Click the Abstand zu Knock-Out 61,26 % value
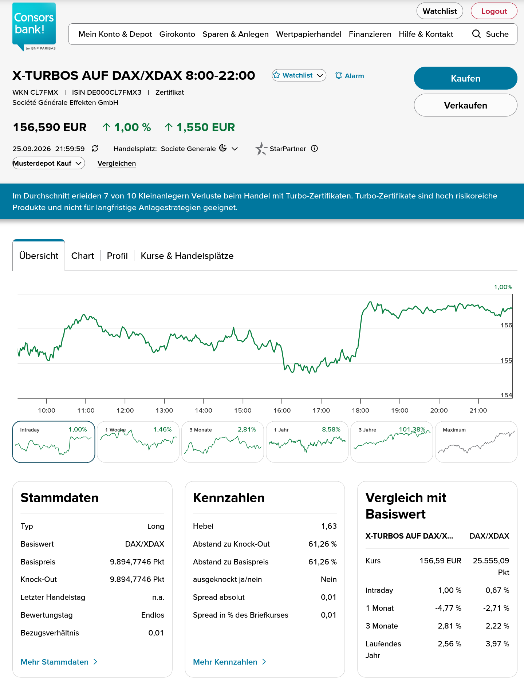Image resolution: width=524 pixels, height=685 pixels. pos(322,544)
